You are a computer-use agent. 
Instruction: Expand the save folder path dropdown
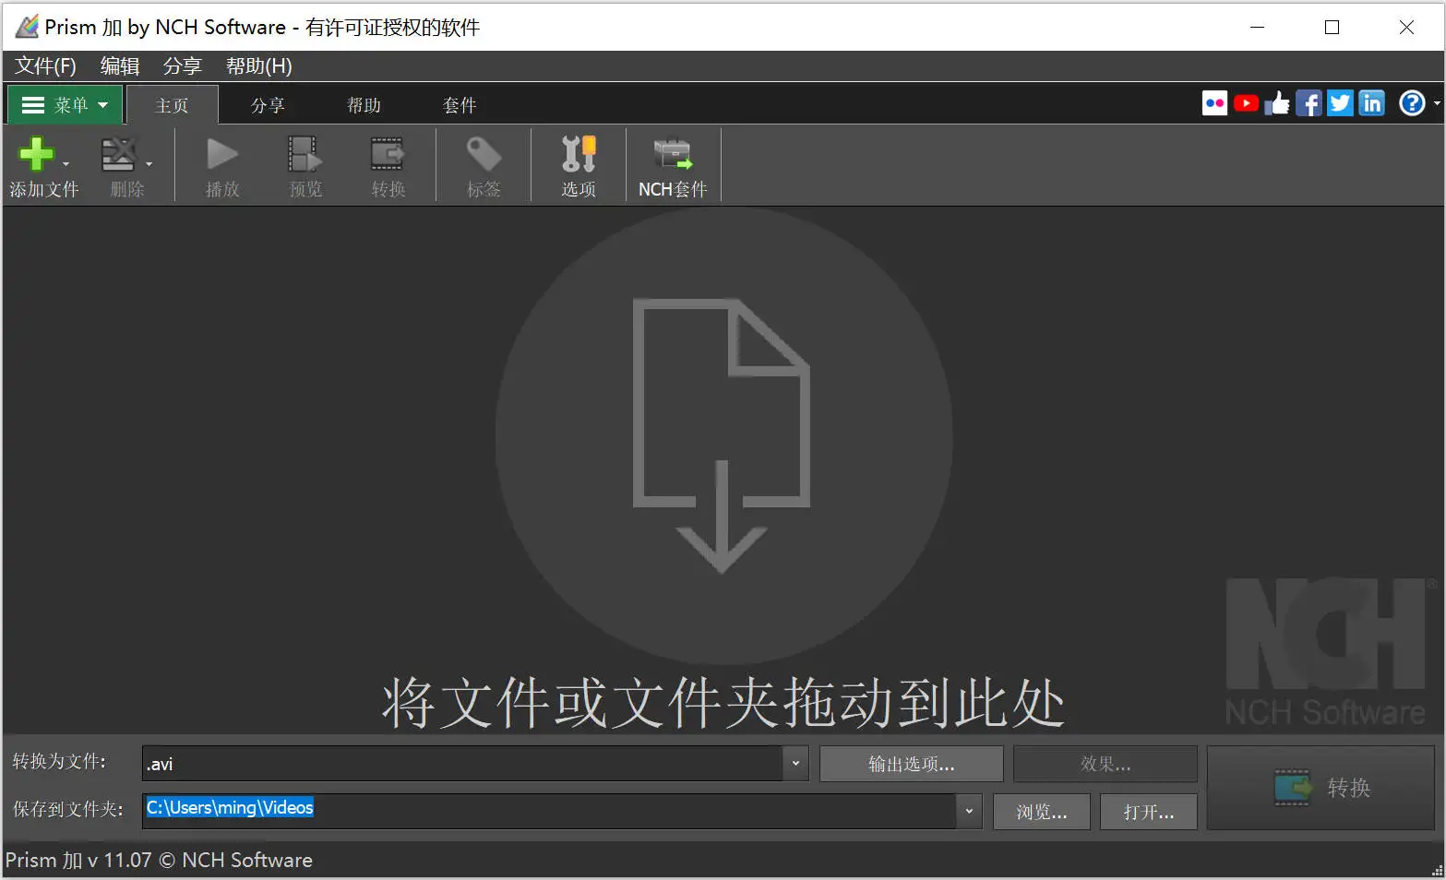[x=969, y=812]
